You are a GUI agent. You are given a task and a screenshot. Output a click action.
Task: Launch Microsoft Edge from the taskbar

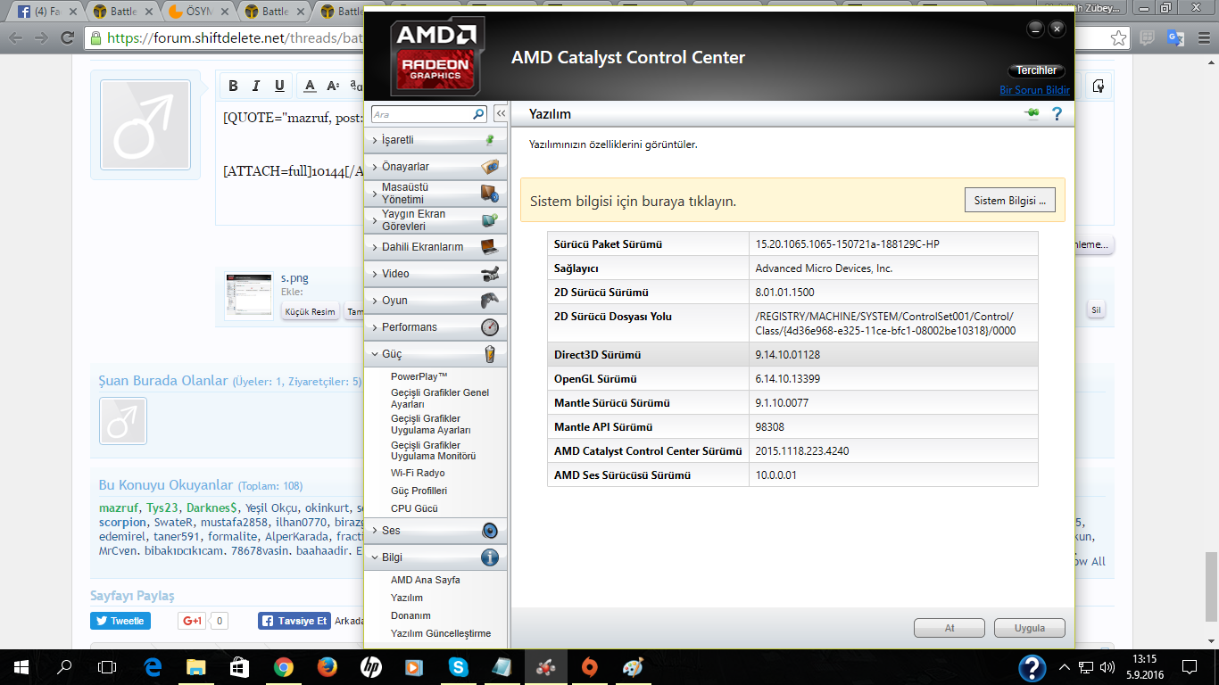(x=152, y=666)
